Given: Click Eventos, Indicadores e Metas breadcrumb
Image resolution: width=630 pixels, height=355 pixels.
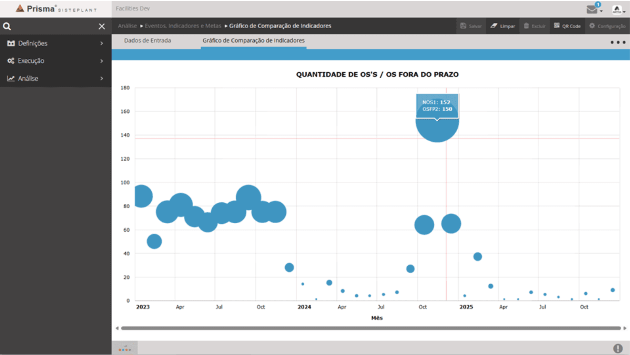Looking at the screenshot, I should coord(183,26).
